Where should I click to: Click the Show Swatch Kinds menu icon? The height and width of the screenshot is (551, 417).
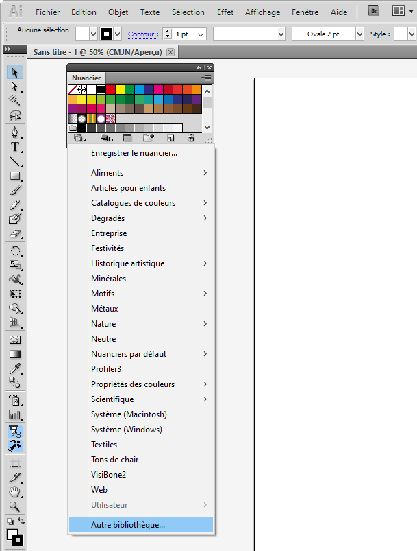click(106, 138)
